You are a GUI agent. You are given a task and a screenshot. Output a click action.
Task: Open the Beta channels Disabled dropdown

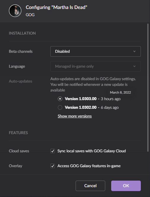tap(95, 51)
